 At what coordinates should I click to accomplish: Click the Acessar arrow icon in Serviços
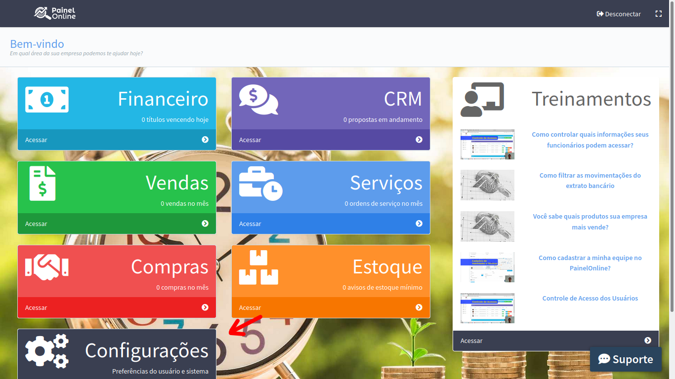pyautogui.click(x=419, y=224)
